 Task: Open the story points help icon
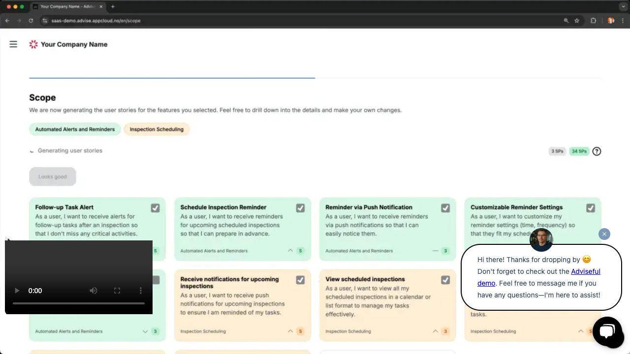click(597, 151)
